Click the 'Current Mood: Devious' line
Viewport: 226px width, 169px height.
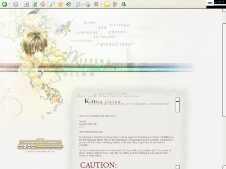click(x=91, y=132)
